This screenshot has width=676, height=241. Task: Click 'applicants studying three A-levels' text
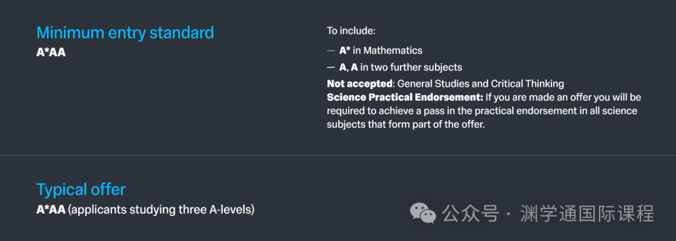coord(161,210)
